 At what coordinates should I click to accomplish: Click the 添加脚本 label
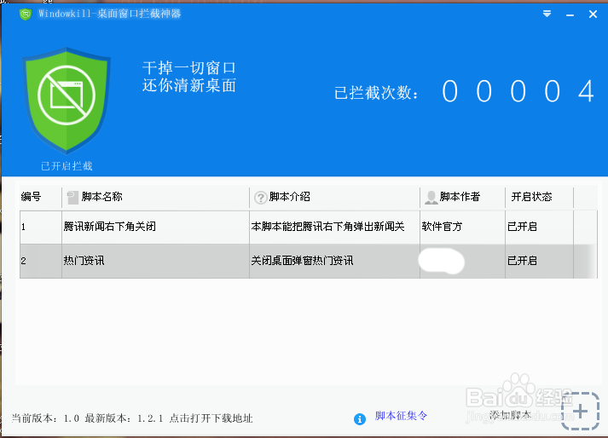[510, 415]
